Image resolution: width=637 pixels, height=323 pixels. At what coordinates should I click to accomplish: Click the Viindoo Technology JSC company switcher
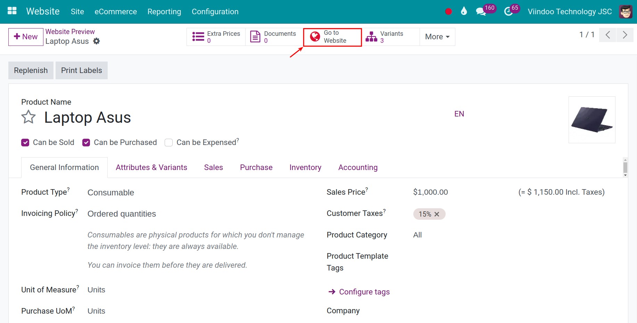(570, 11)
